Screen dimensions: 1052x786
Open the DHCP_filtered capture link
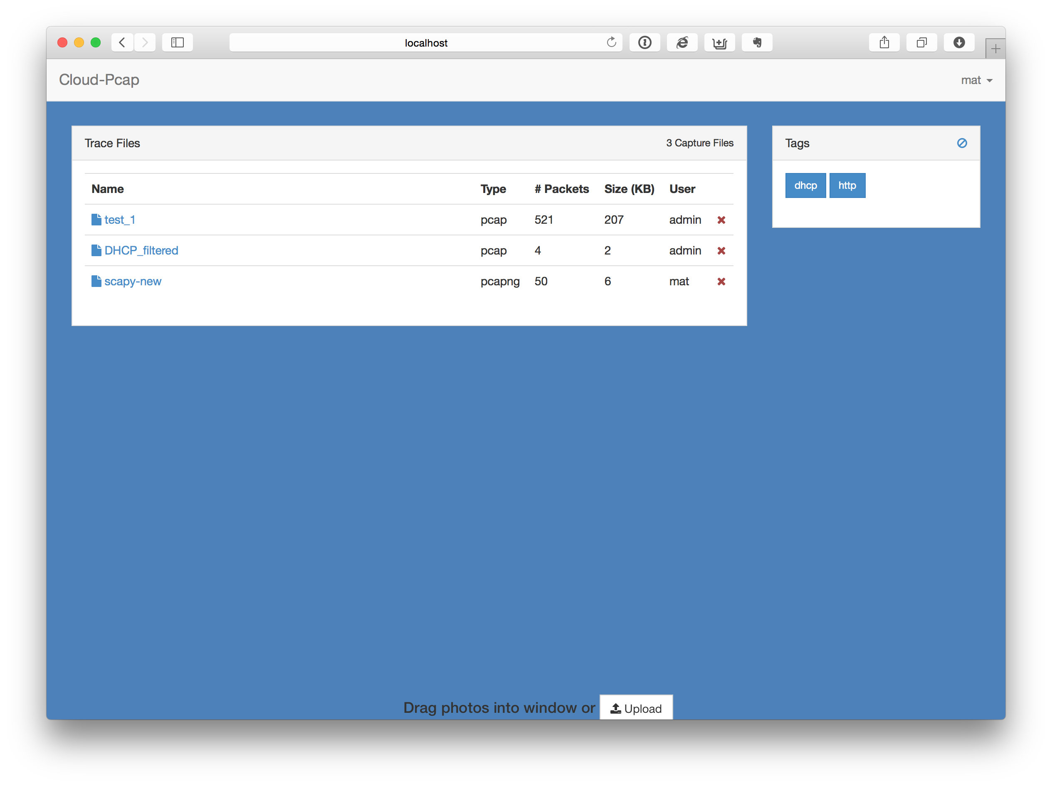pyautogui.click(x=141, y=251)
